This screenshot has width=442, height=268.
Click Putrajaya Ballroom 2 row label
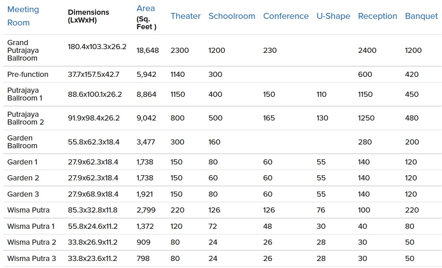[x=26, y=118]
